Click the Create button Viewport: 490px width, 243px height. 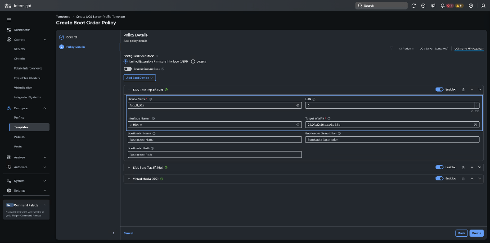pos(476,233)
